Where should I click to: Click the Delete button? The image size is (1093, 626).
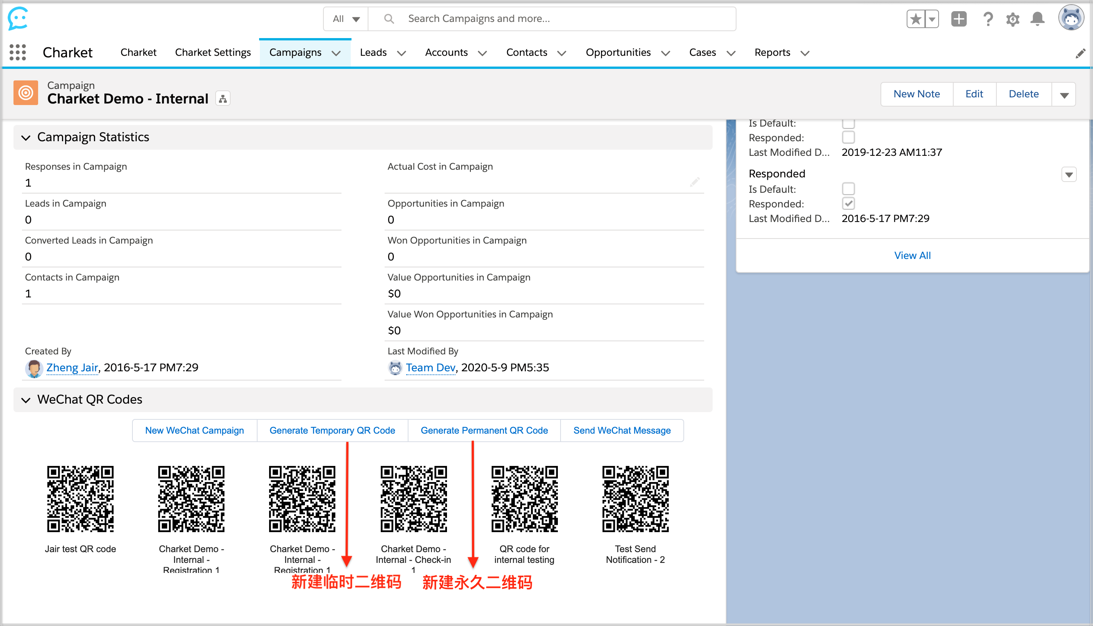(x=1024, y=94)
